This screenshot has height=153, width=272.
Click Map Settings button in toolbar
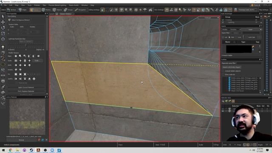263,10
